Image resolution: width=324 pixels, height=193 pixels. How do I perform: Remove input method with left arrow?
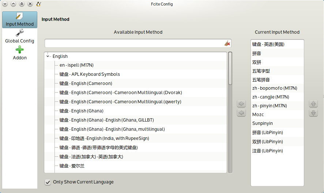241,113
